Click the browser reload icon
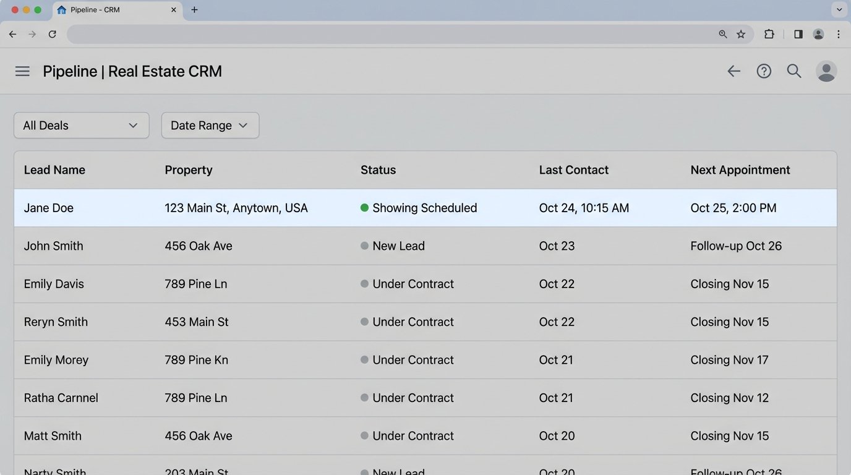851x475 pixels. (x=53, y=34)
